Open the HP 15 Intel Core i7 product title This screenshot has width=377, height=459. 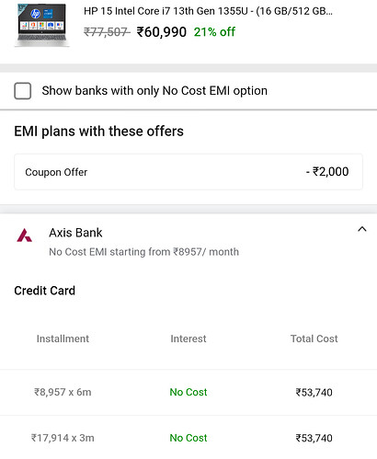(x=208, y=11)
